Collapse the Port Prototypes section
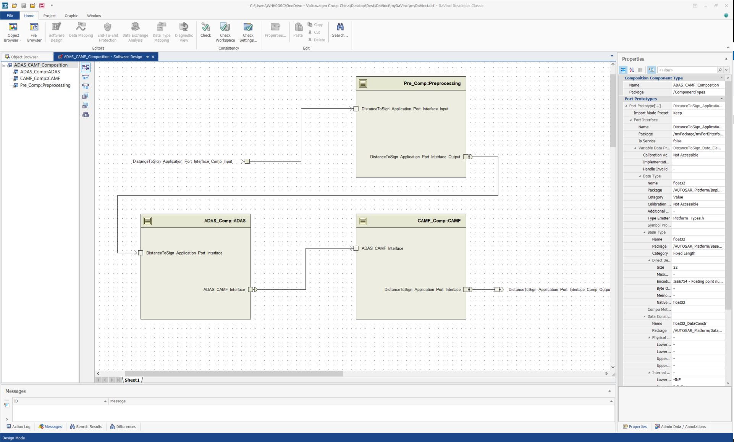This screenshot has width=734, height=442. 721,99
